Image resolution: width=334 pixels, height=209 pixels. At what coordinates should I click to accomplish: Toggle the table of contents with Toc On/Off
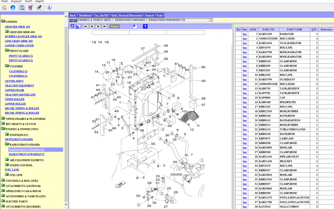tap(101, 15)
